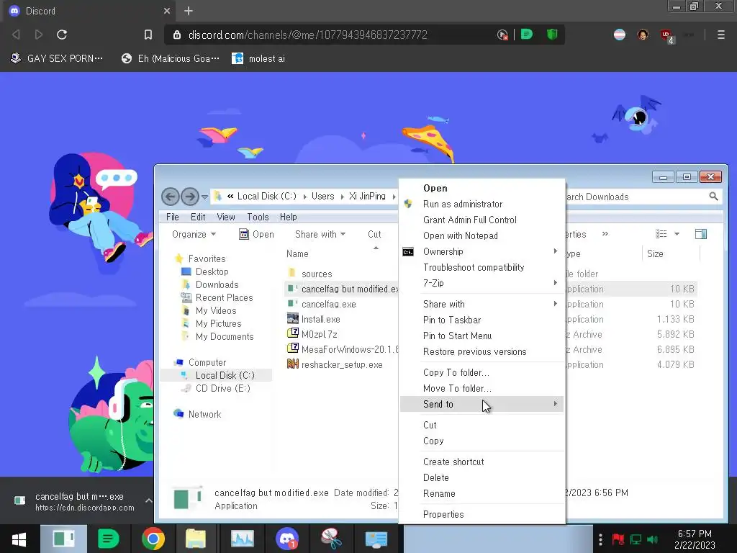Click the Open toolbar button

[x=257, y=234]
